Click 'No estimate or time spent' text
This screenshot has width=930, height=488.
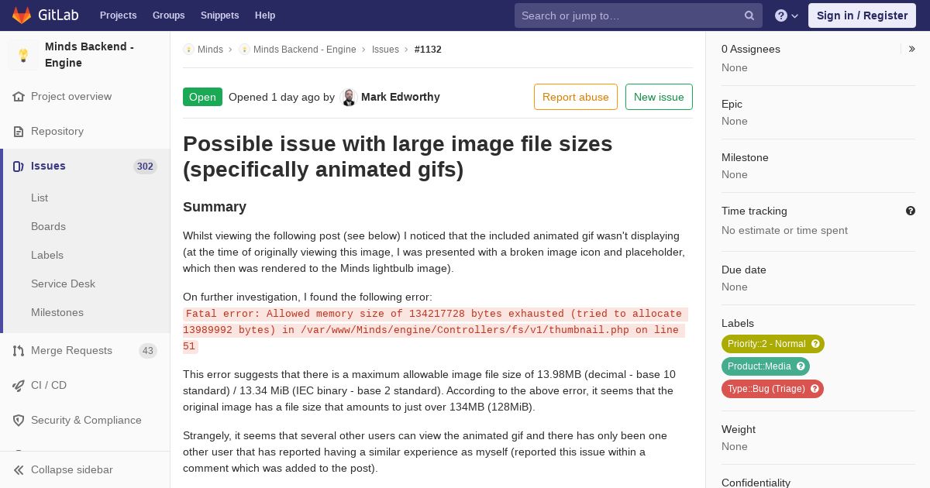(784, 231)
